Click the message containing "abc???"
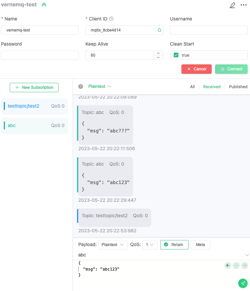The width and height of the screenshot is (250, 291). point(105,125)
